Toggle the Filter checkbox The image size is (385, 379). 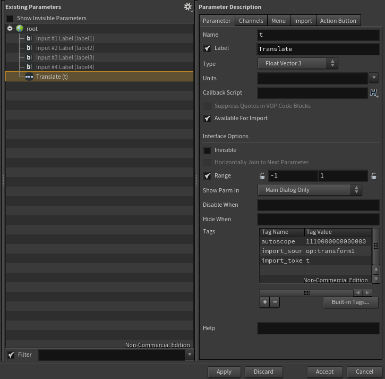[x=11, y=355]
